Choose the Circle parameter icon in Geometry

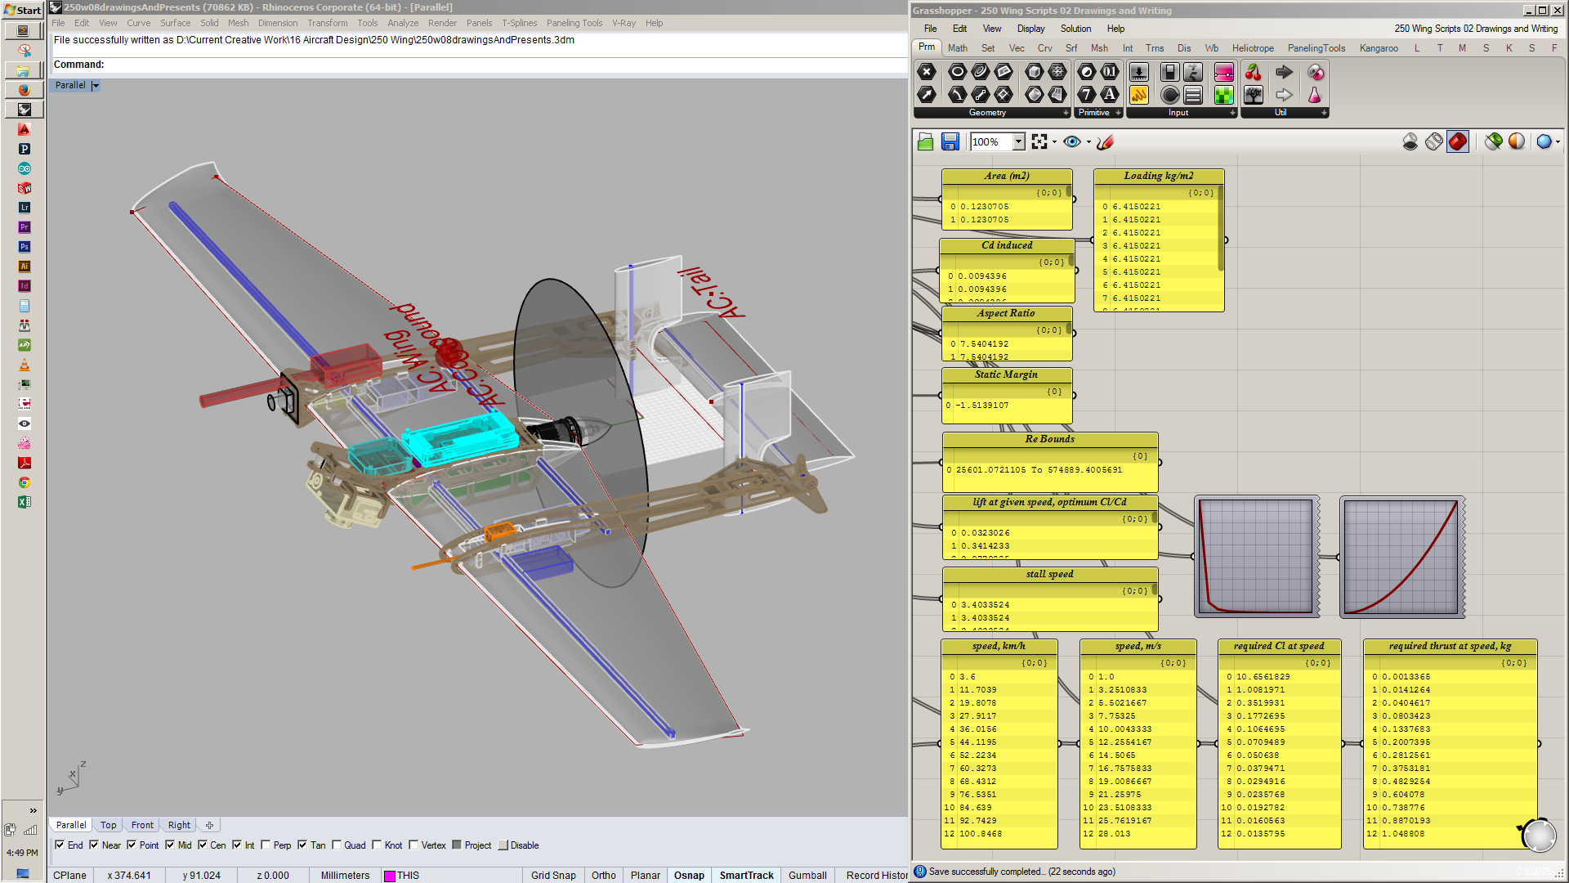tap(957, 73)
